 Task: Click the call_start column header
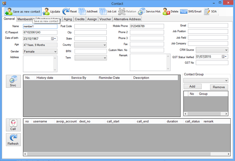120,121
